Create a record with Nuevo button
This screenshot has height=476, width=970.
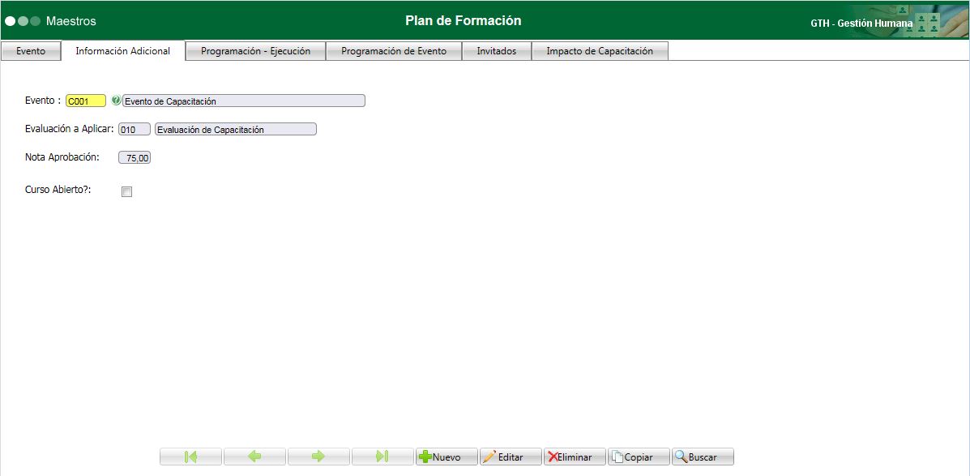click(x=447, y=457)
